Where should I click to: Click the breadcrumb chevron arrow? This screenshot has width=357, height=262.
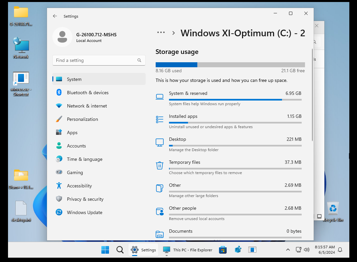click(x=173, y=33)
